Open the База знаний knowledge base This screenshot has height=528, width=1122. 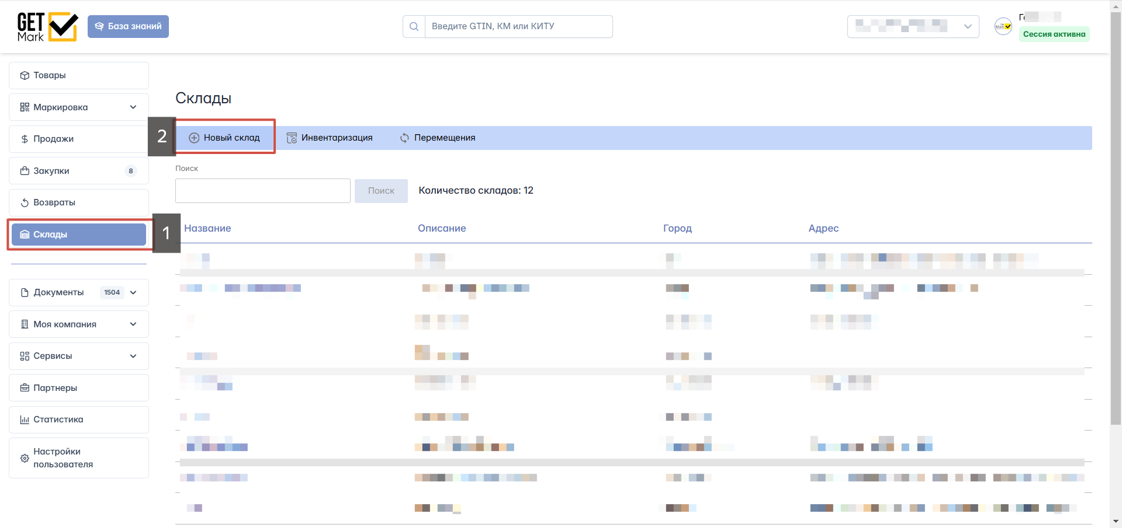(128, 26)
